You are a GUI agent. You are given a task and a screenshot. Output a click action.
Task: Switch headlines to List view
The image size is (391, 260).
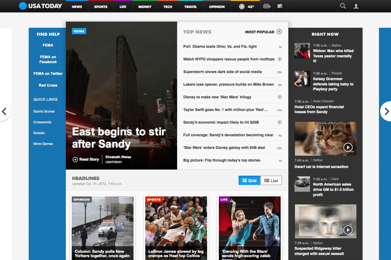click(x=271, y=180)
